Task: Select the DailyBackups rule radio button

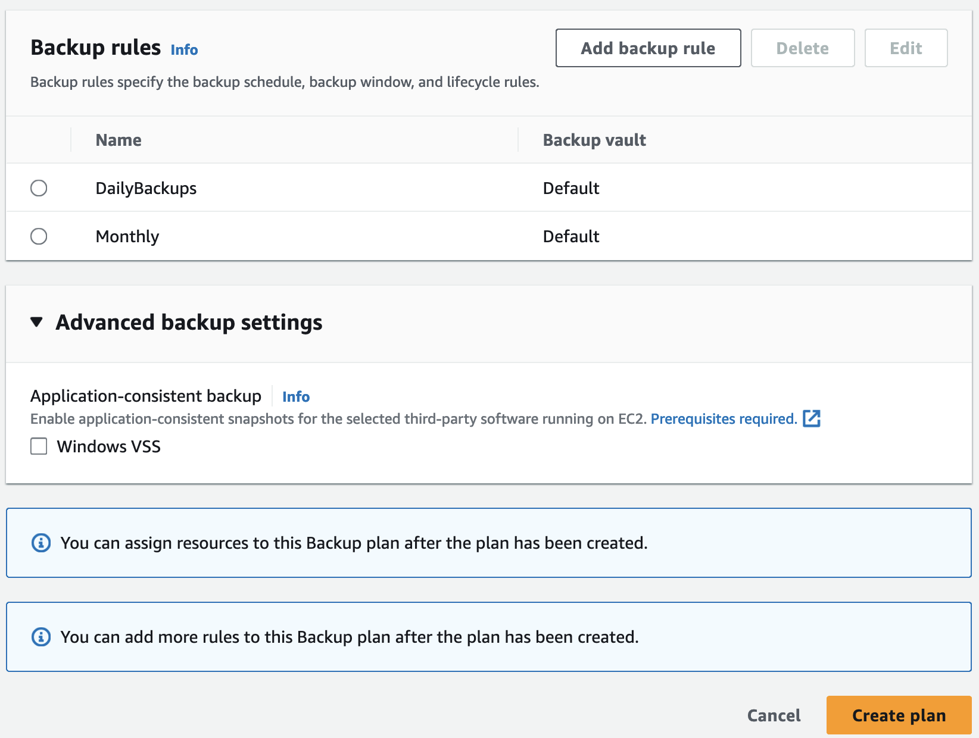Action: coord(39,188)
